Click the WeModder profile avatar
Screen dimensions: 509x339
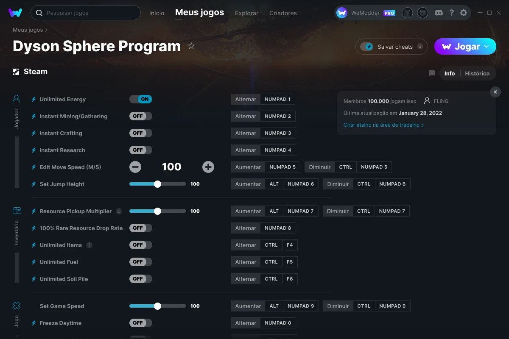342,13
